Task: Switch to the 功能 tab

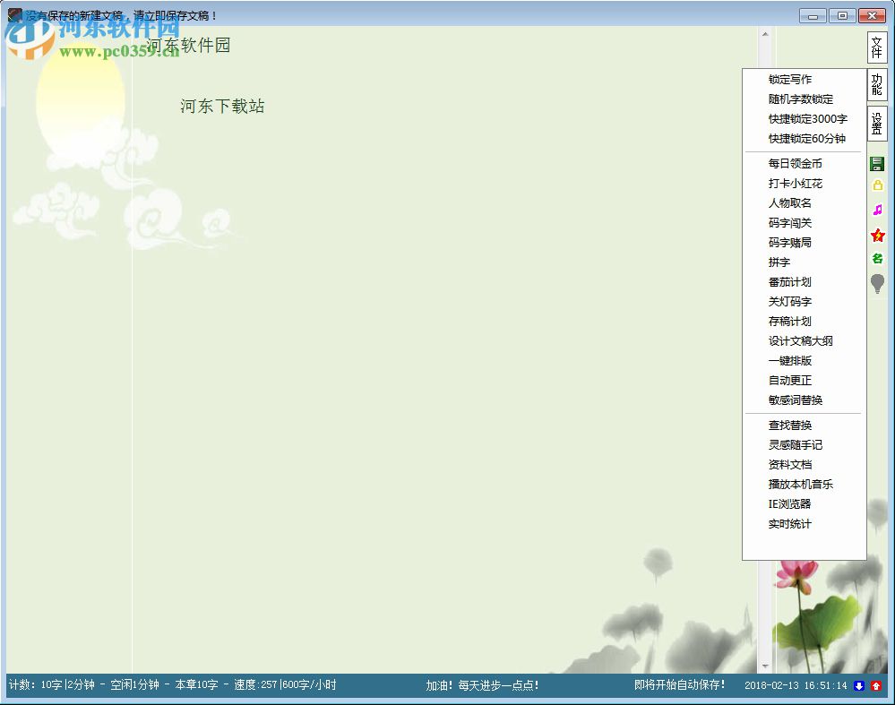Action: click(x=877, y=86)
